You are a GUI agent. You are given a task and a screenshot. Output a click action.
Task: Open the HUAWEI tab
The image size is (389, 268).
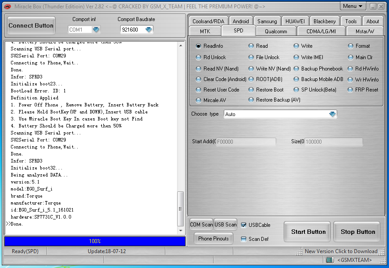(x=295, y=21)
